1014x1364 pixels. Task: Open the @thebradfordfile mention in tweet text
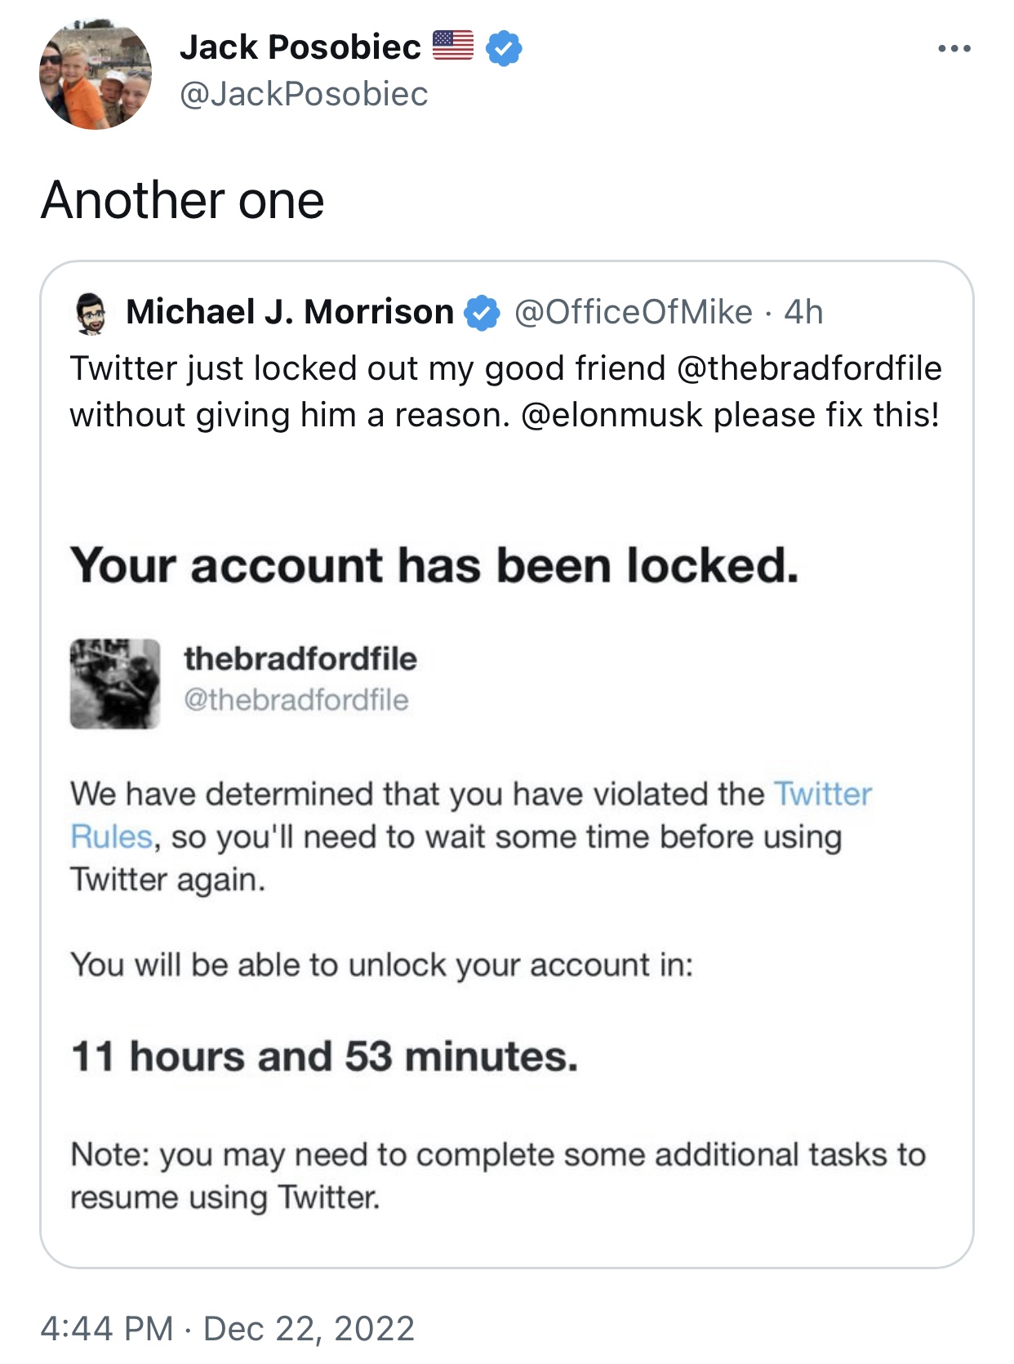[809, 368]
